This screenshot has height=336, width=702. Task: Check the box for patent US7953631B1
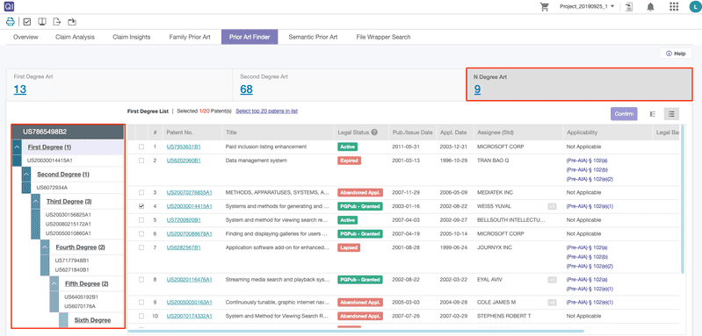point(141,147)
